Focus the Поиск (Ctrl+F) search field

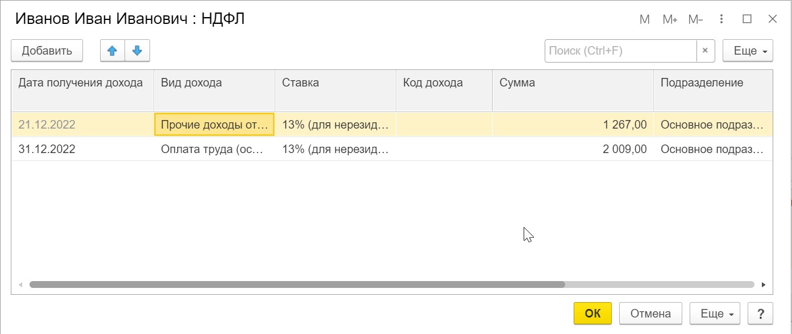620,51
